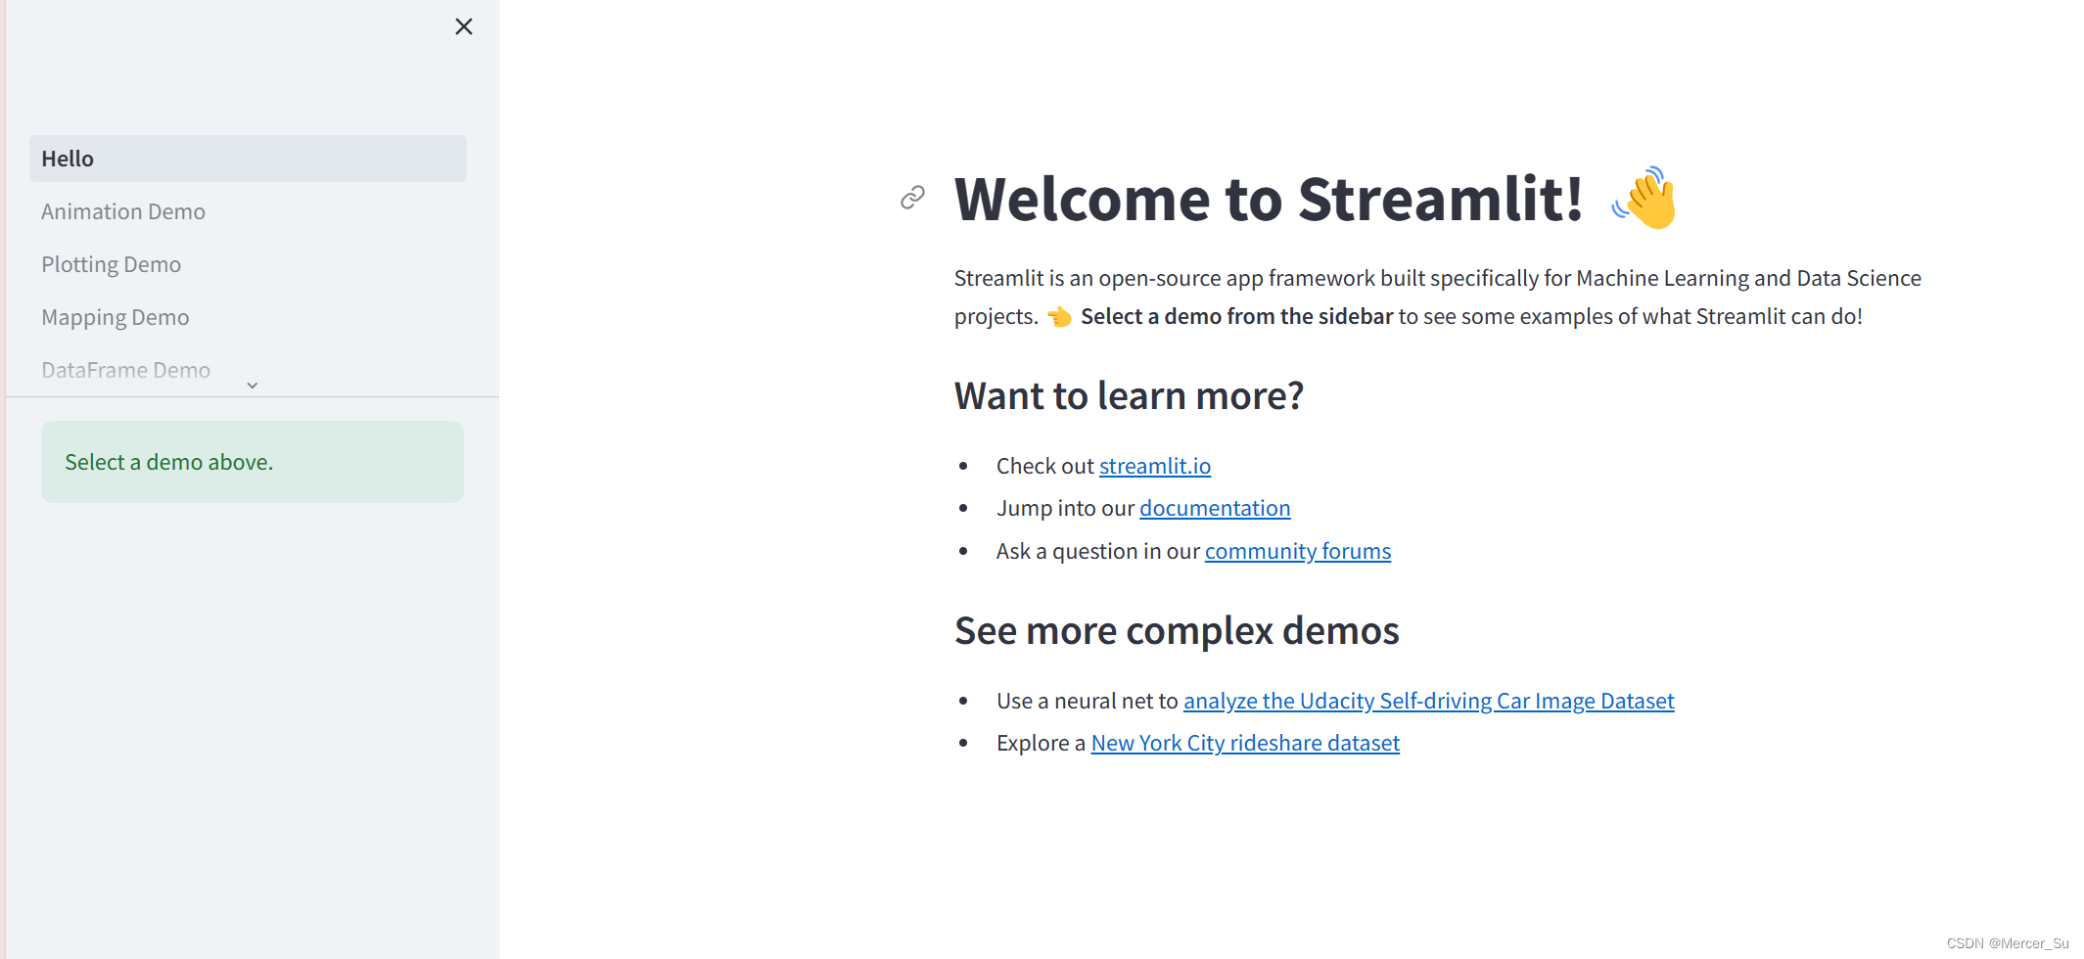Viewport: 2084px width, 959px height.
Task: Close the sidebar with the X icon
Action: tap(463, 26)
